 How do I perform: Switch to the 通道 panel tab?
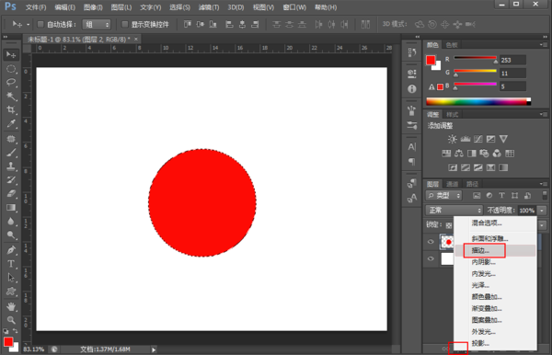[x=453, y=184]
